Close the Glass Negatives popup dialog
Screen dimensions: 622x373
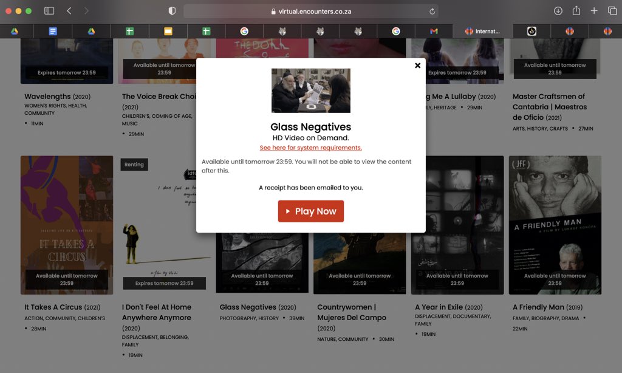(x=417, y=66)
